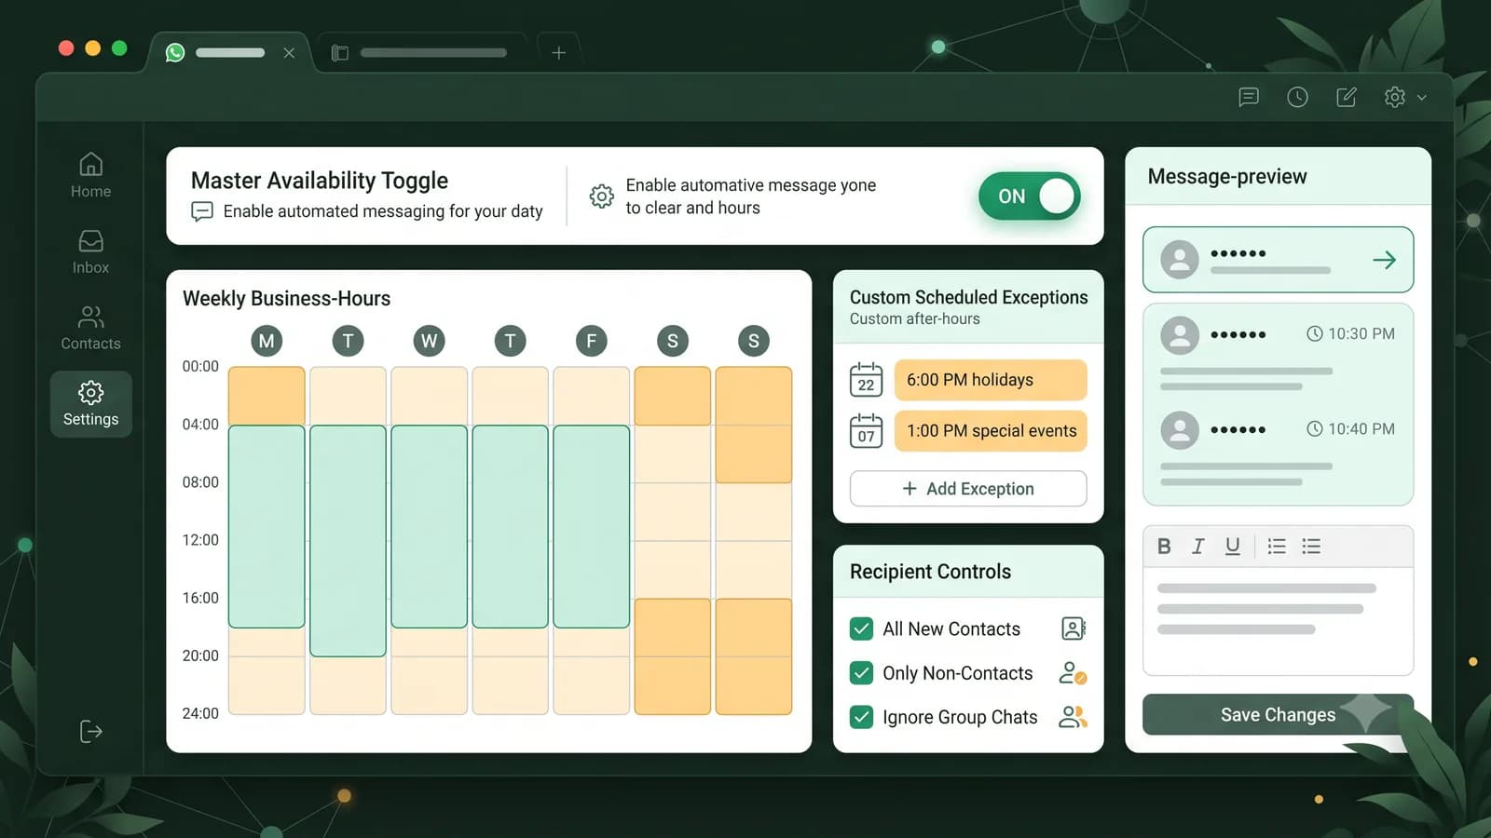Click Saturday's orange evening block
Screen dimensions: 1491x838
click(x=672, y=656)
